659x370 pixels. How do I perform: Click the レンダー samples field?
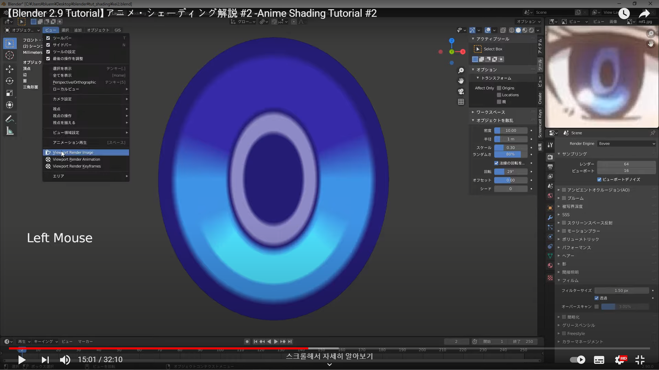626,164
